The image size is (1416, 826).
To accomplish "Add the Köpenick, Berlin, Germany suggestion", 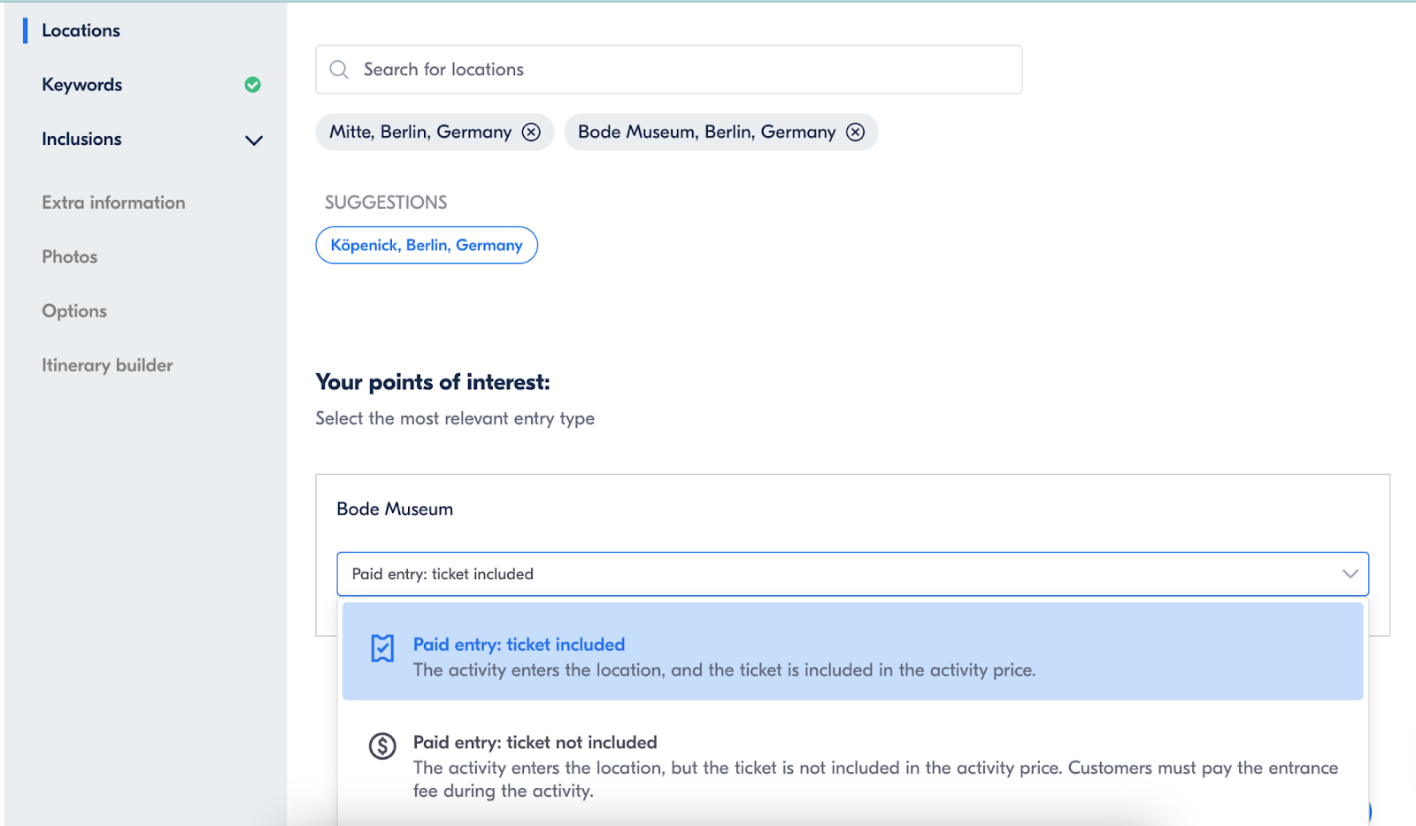I will 427,245.
